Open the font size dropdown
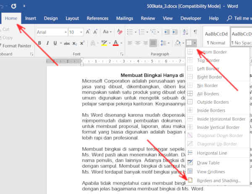Screen dimensions: 252x194 point(81,32)
